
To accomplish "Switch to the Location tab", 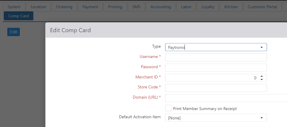I will 38,7.
